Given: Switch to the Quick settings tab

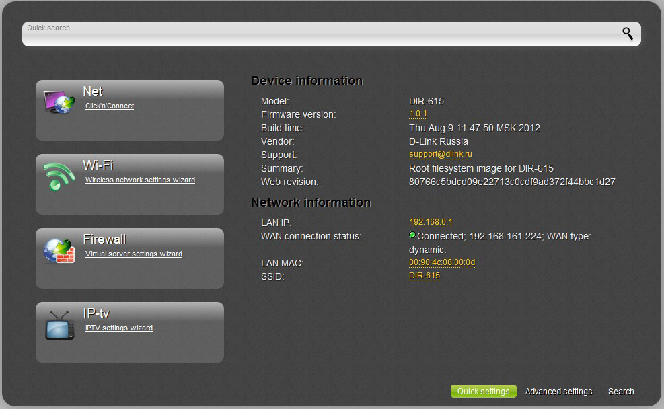Looking at the screenshot, I should coord(483,392).
